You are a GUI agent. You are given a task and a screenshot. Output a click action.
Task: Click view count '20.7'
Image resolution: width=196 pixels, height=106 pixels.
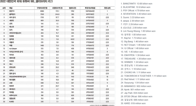pos(57,86)
